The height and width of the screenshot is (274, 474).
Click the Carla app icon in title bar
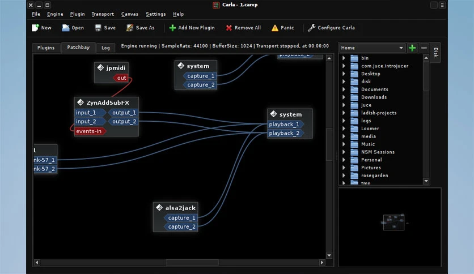click(x=216, y=5)
